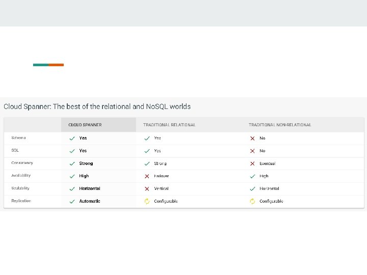Click the Cloud Spanner table title heading
The width and height of the screenshot is (367, 275).
[97, 106]
